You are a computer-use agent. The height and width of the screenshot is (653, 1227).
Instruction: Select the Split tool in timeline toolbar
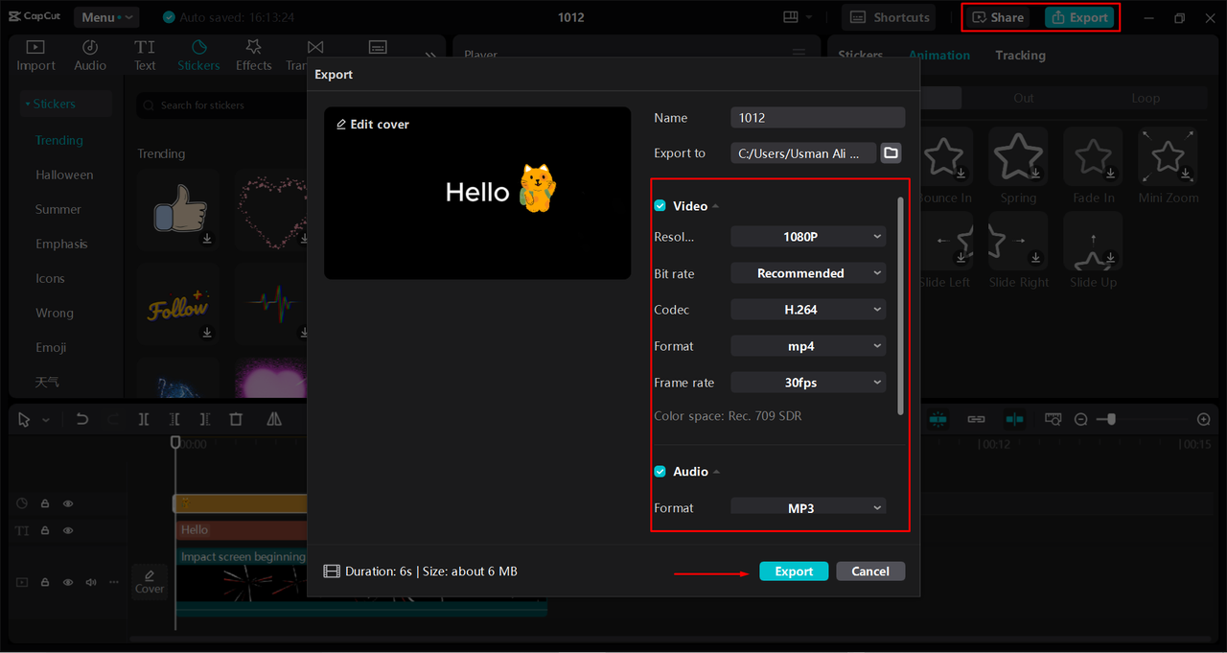coord(144,420)
